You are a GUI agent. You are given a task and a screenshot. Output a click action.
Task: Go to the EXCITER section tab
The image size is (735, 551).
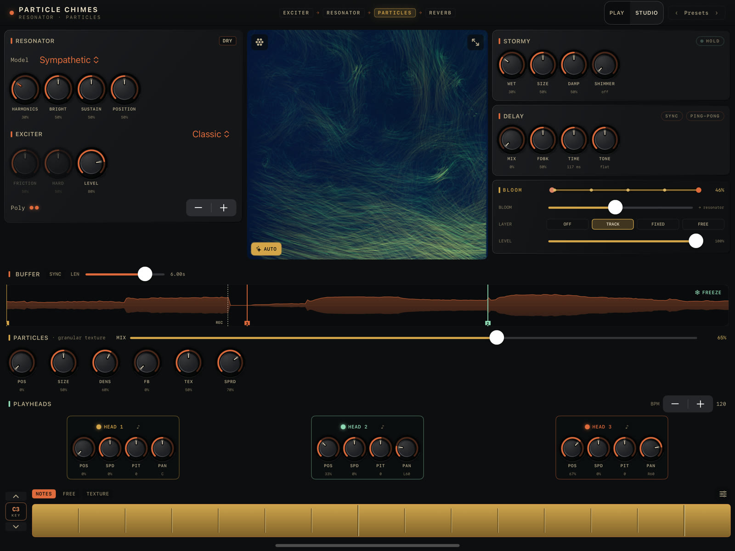pos(296,13)
